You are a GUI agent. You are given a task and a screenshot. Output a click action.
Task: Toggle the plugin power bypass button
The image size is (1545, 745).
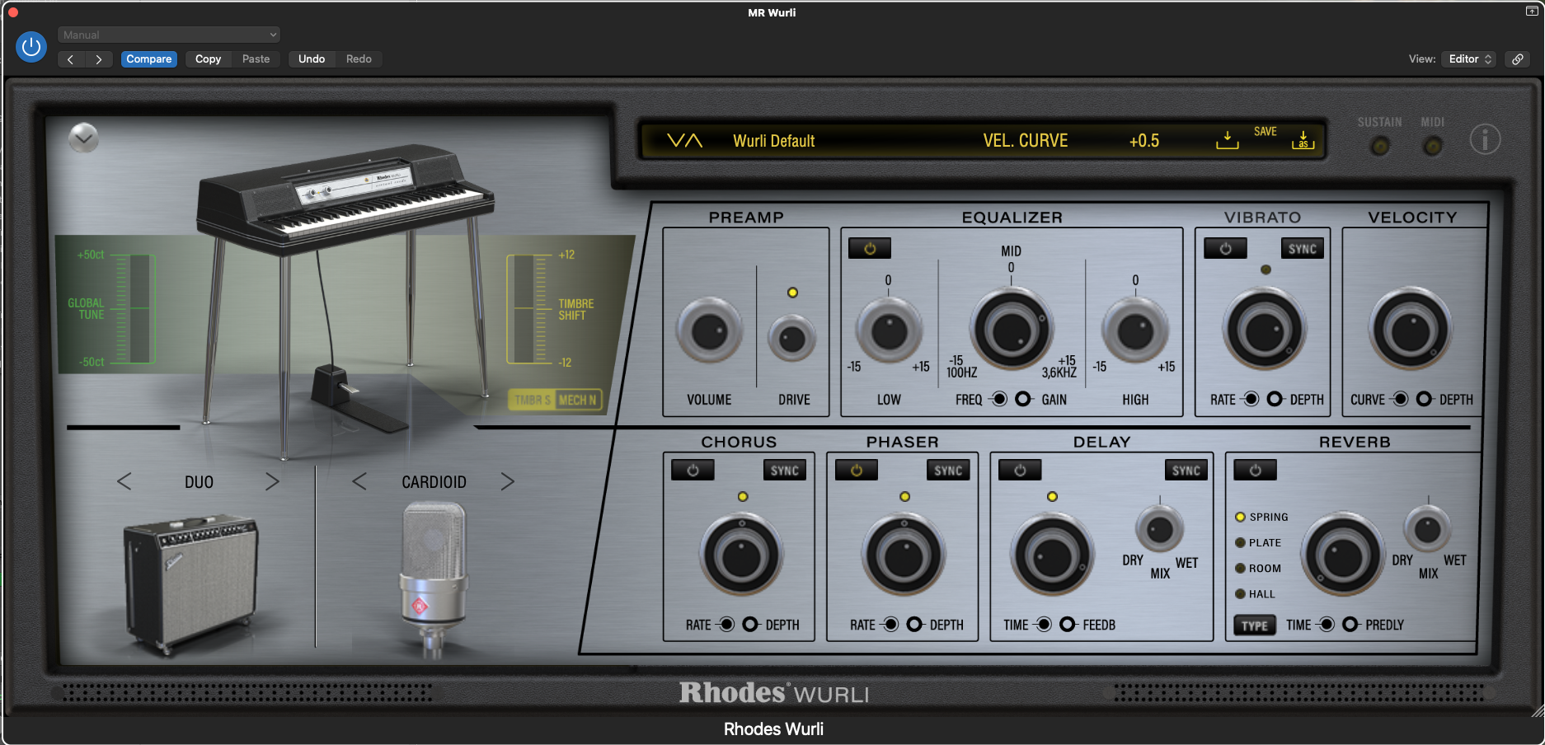(31, 47)
